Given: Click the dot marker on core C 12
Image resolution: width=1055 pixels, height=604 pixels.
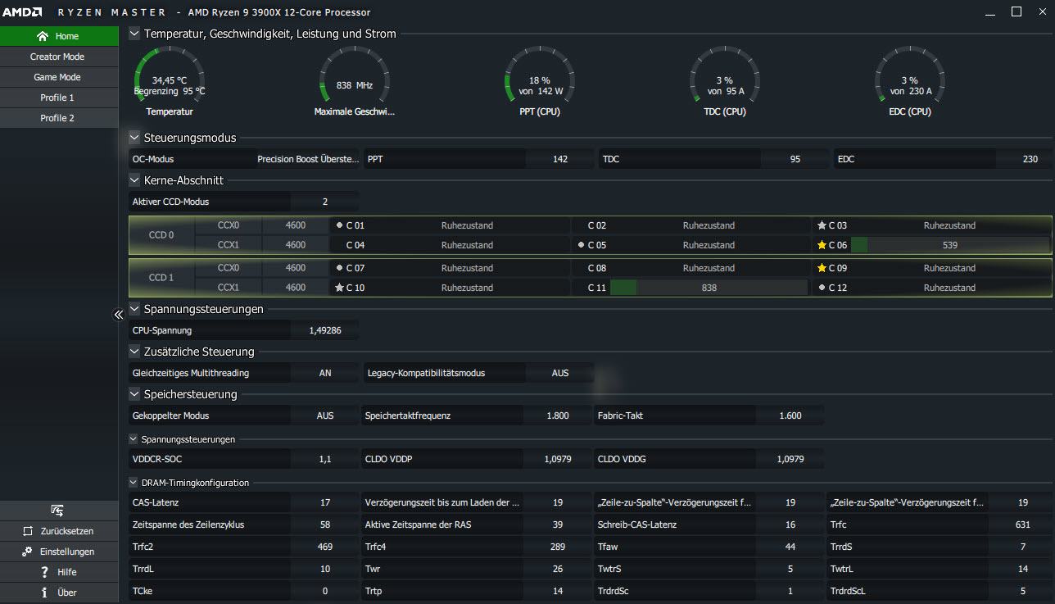Looking at the screenshot, I should 822,288.
